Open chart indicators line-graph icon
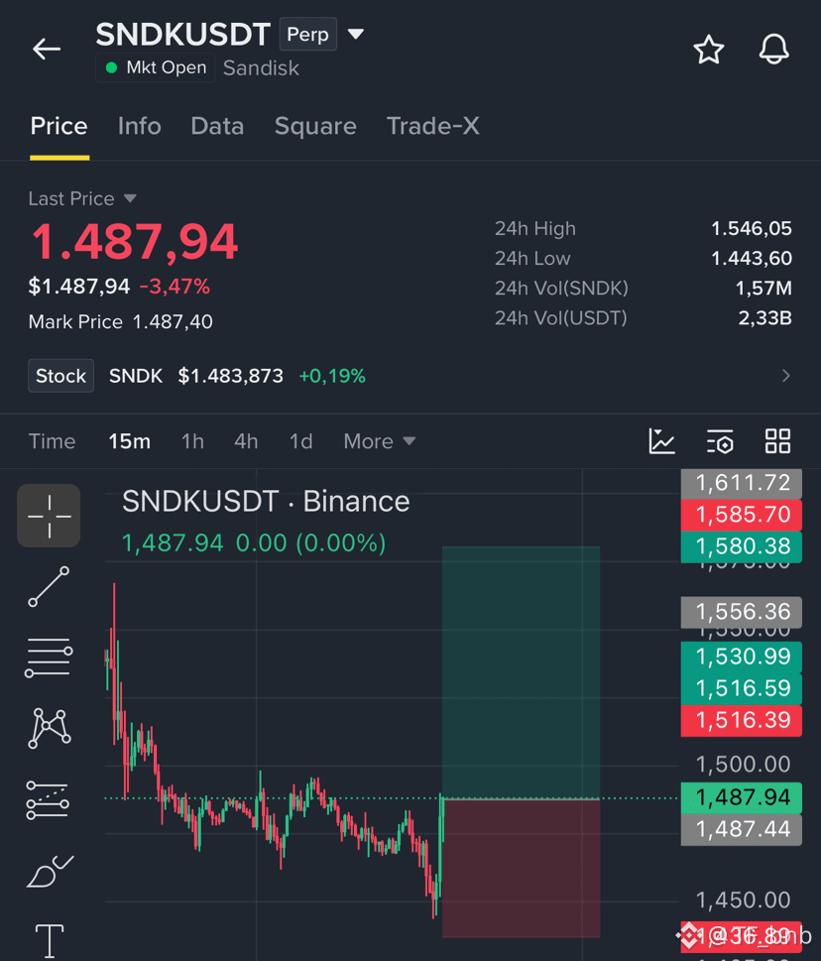821x961 pixels. [661, 441]
